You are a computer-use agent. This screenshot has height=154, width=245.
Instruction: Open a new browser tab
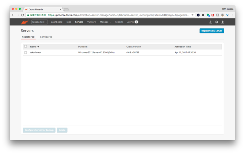[66, 10]
